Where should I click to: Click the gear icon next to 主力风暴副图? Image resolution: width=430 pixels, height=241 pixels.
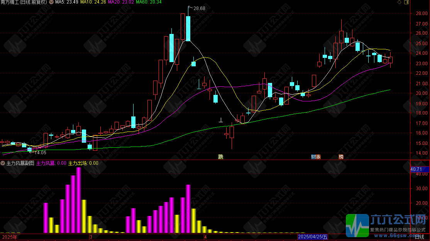(x=3, y=163)
